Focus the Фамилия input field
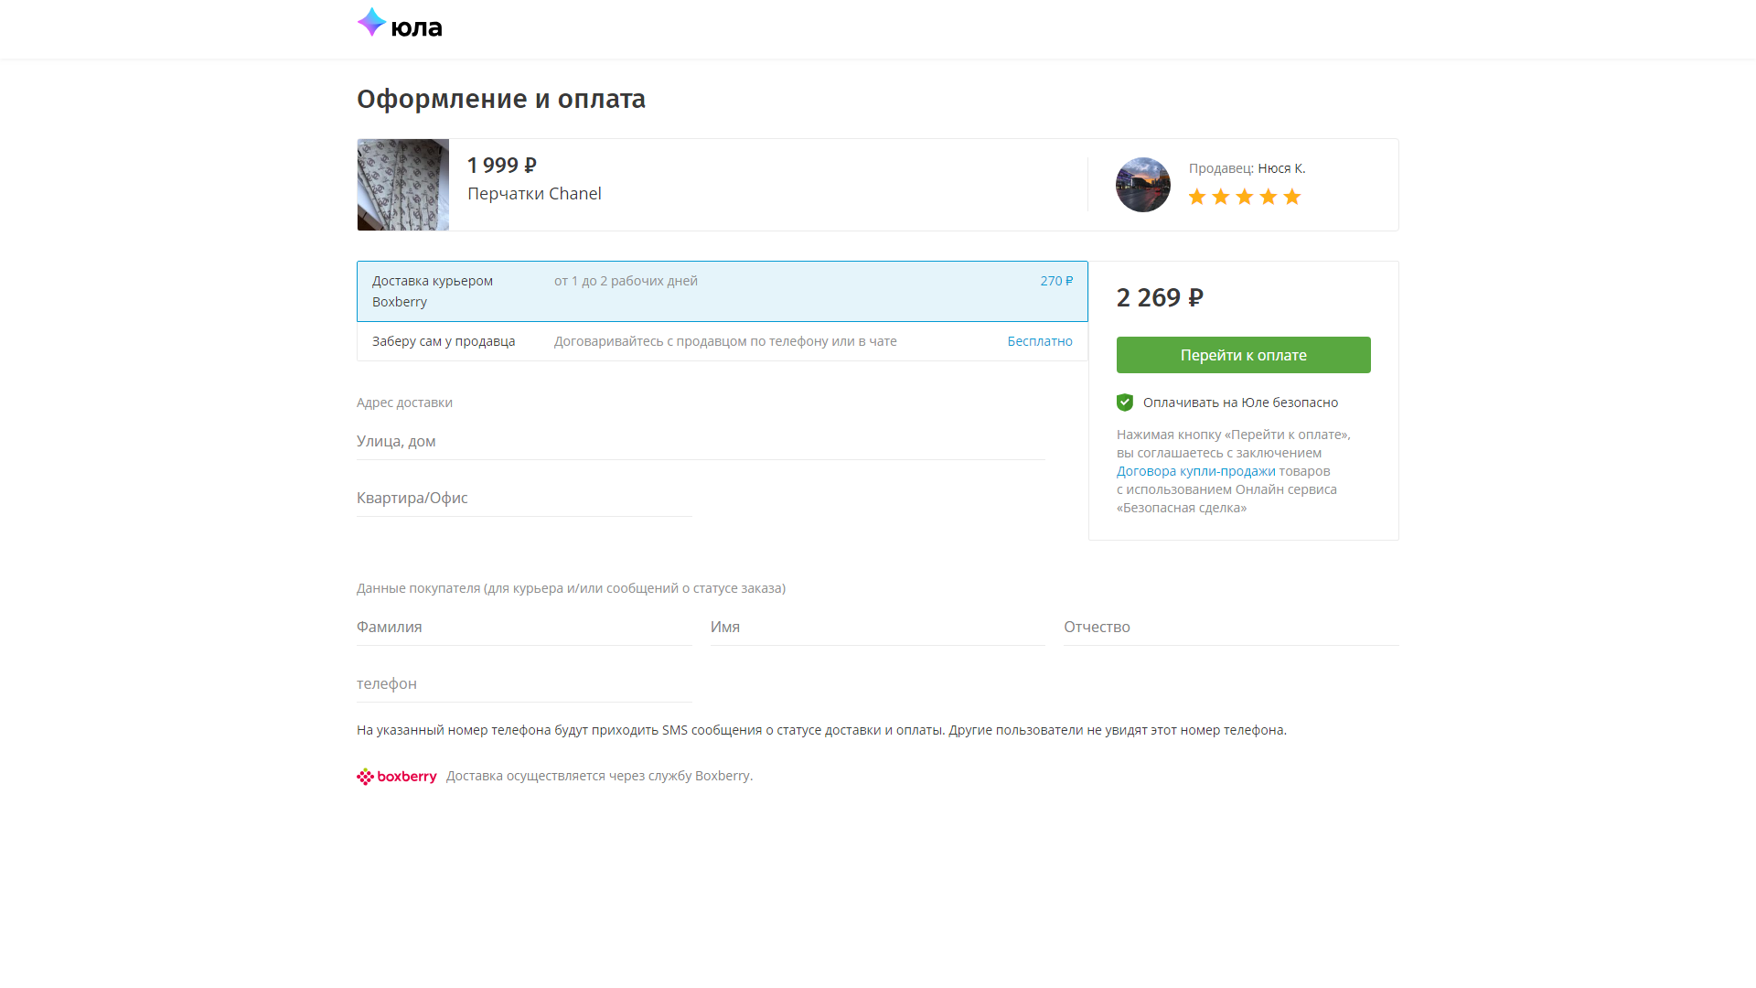The image size is (1756, 988). (x=524, y=628)
